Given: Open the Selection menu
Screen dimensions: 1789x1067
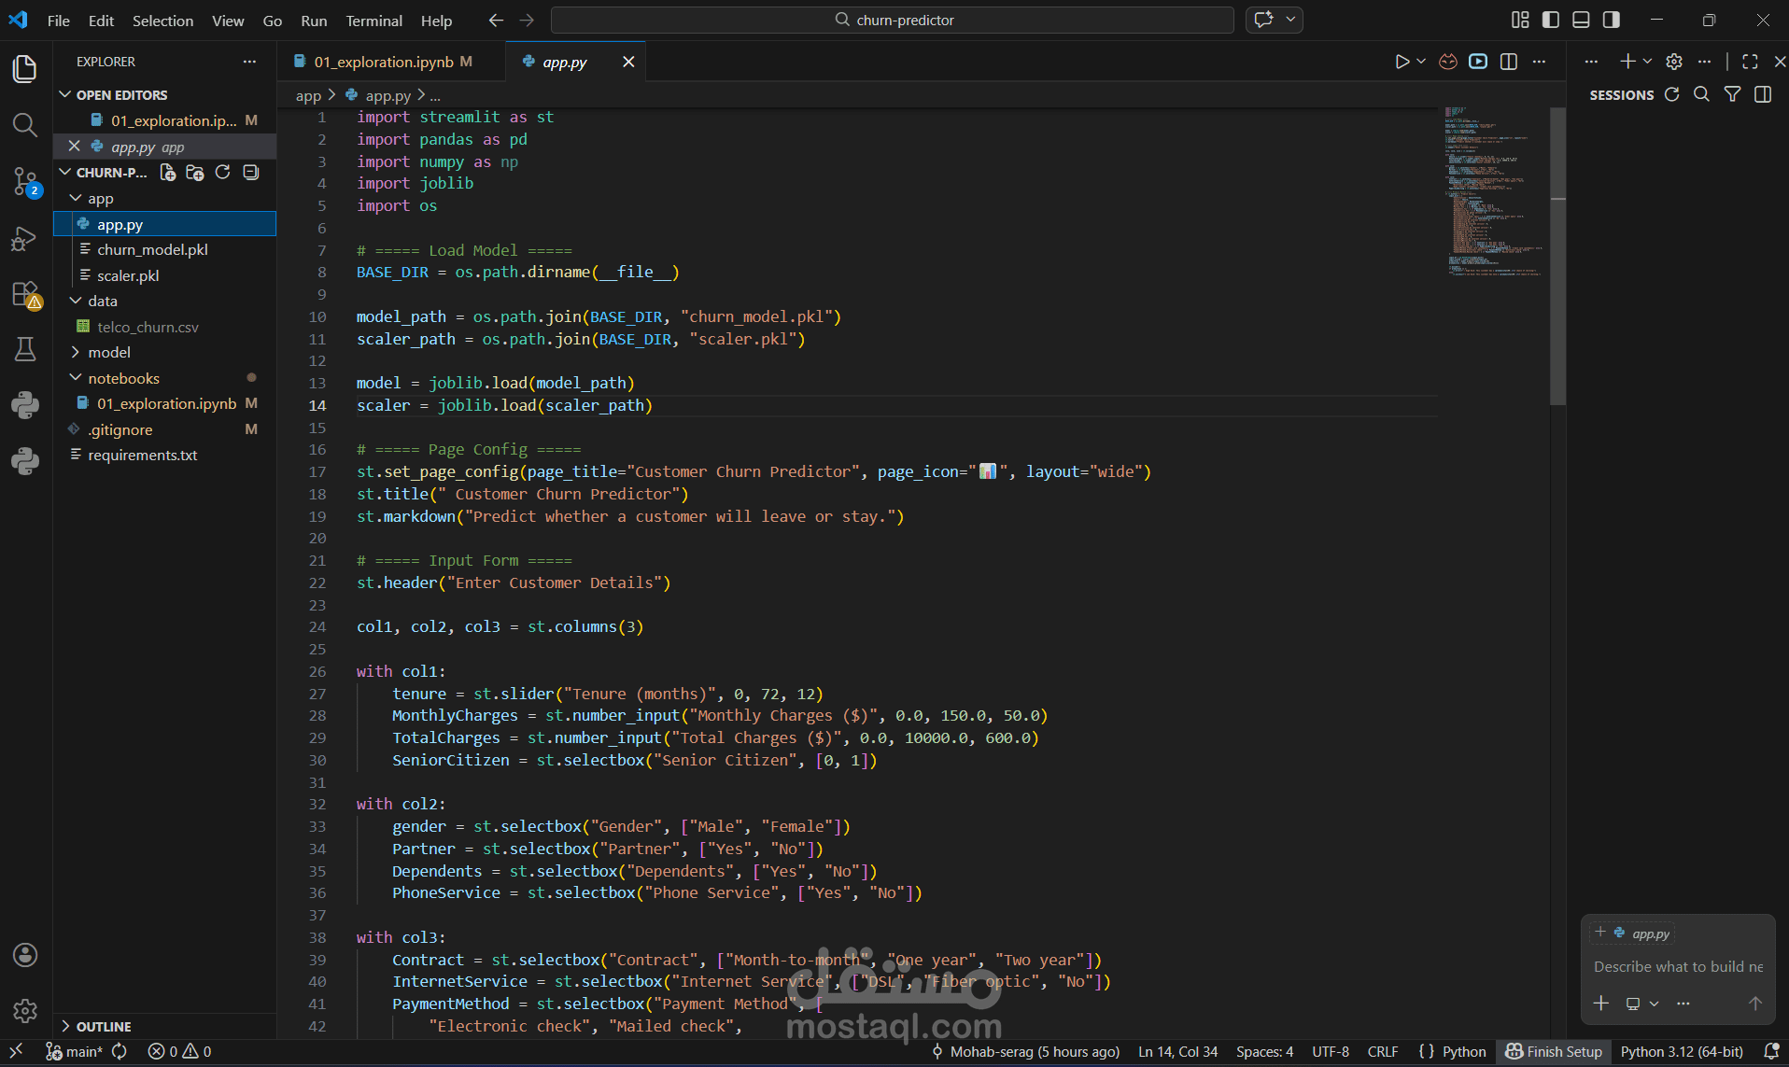Looking at the screenshot, I should pos(162,21).
